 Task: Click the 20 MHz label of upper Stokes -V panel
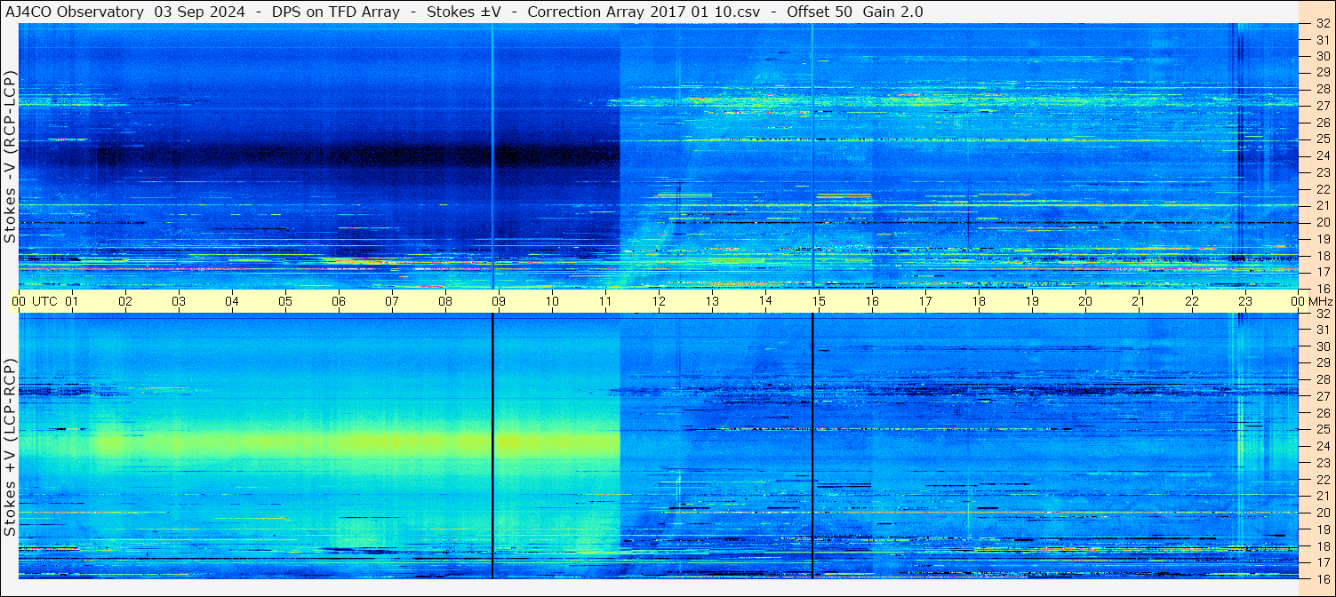pos(1322,222)
